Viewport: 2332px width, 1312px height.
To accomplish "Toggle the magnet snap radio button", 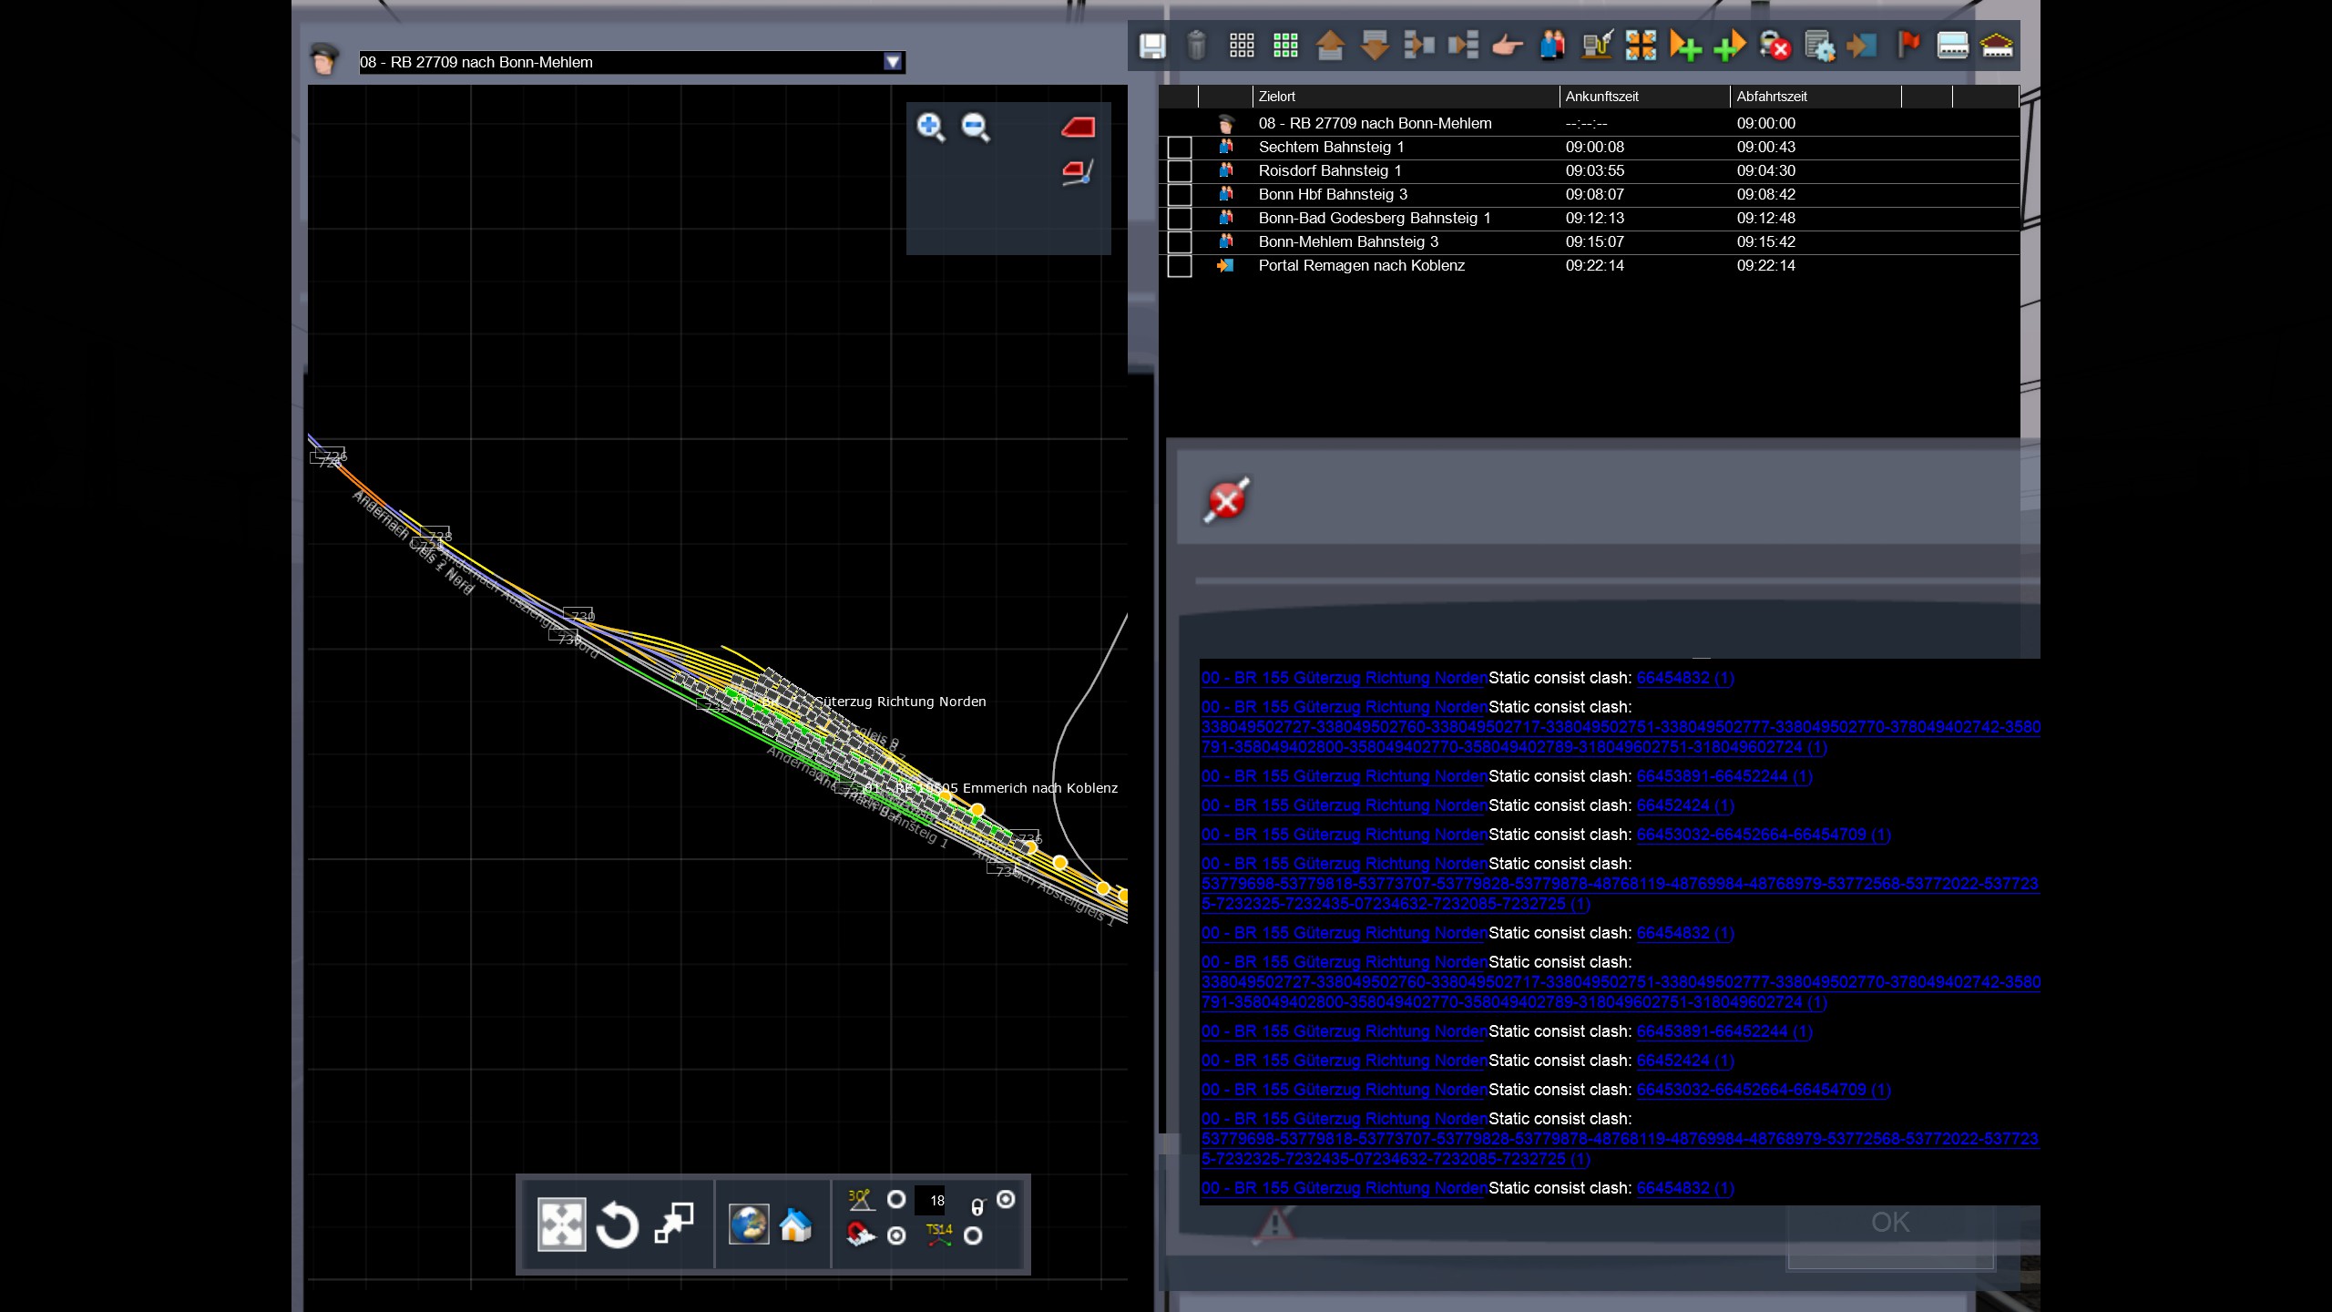I will point(896,1235).
